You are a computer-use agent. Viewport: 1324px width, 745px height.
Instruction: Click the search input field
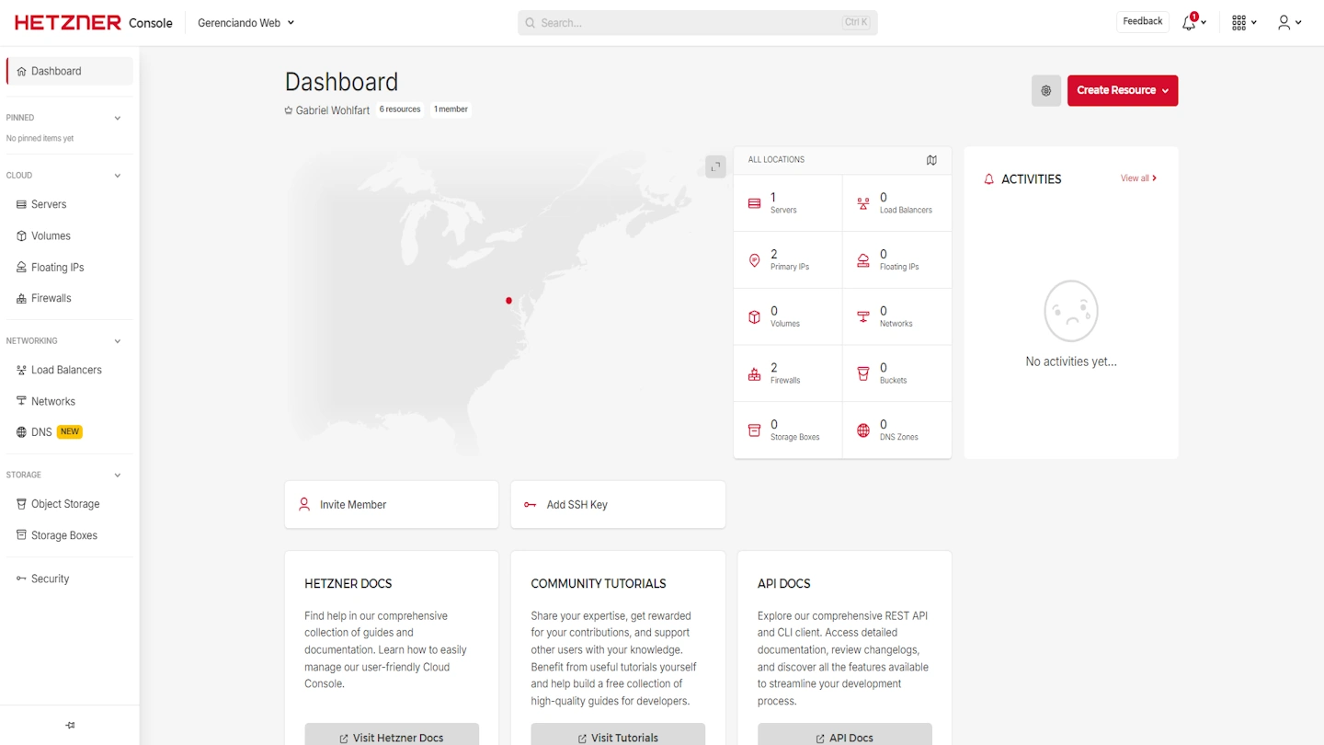coord(697,23)
